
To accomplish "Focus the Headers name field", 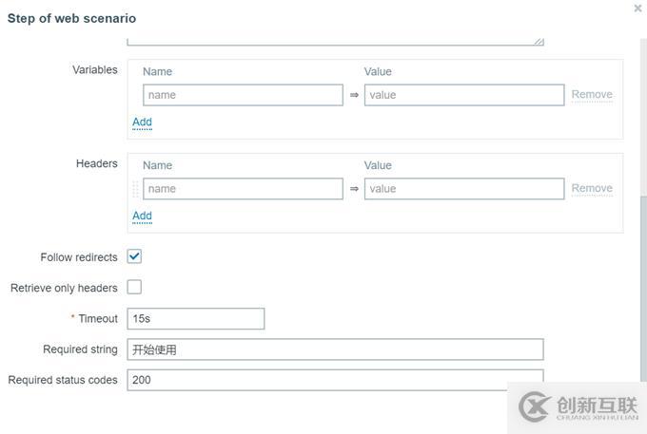I will coord(243,189).
